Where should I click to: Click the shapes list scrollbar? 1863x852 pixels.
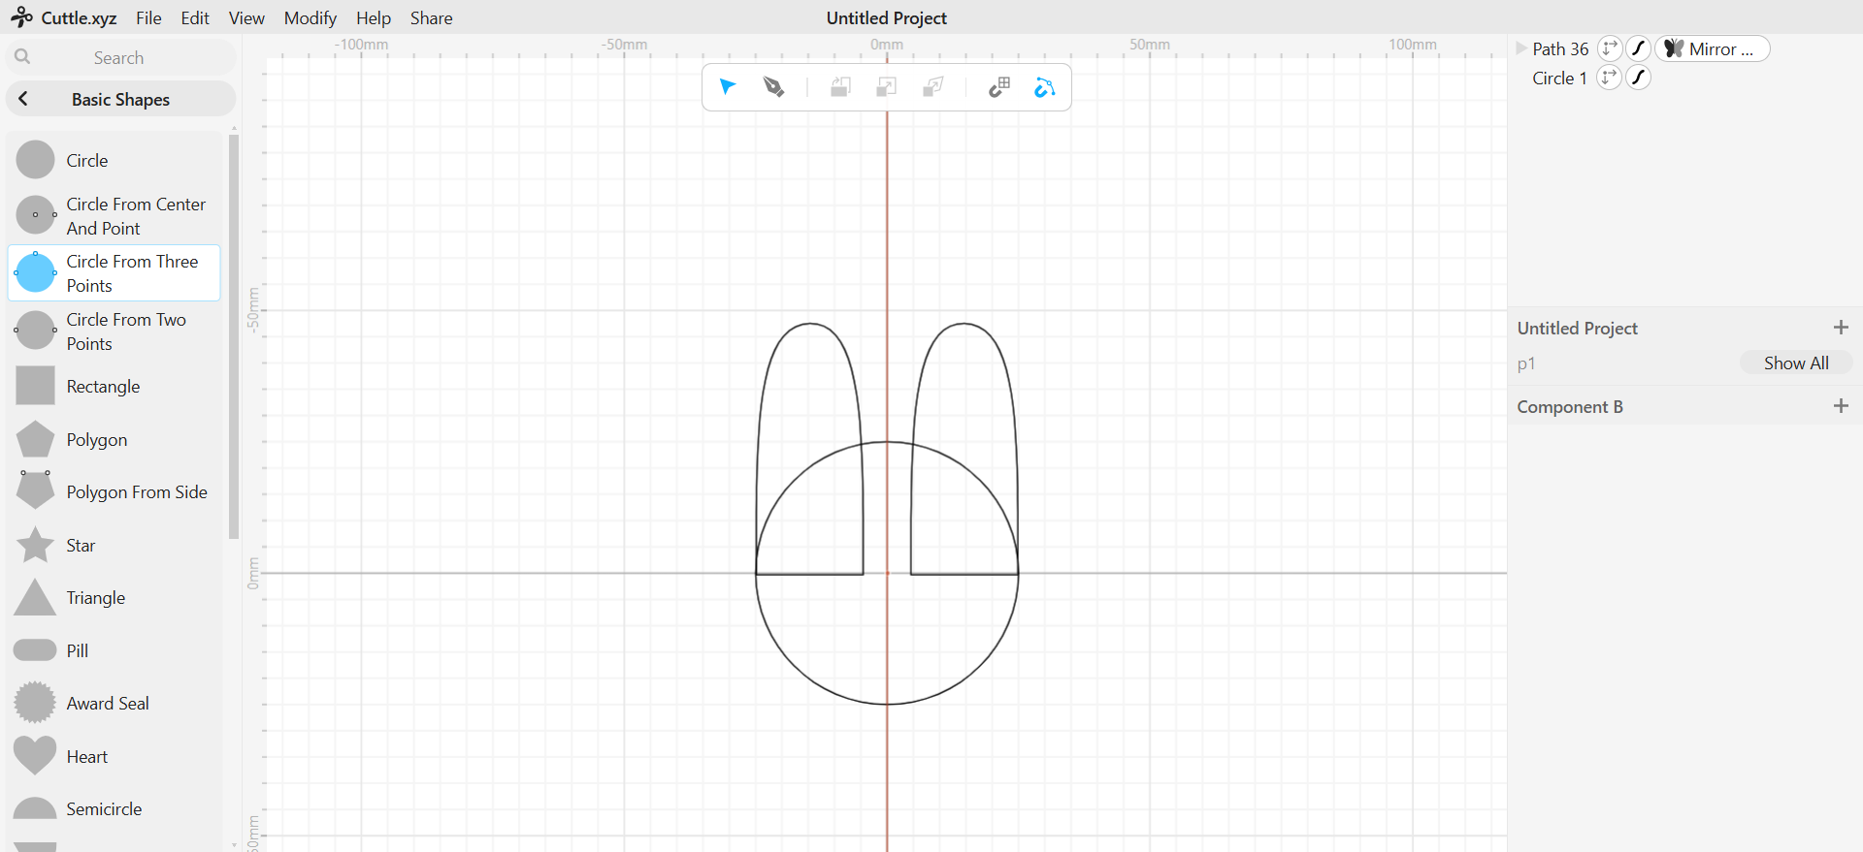click(x=234, y=336)
